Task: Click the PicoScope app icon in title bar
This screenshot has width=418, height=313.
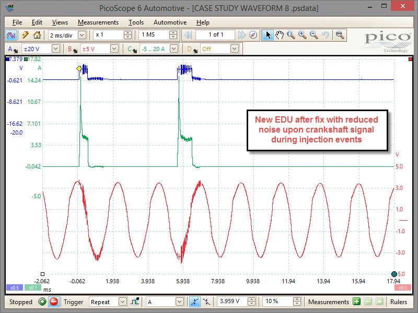Action: (x=9, y=8)
